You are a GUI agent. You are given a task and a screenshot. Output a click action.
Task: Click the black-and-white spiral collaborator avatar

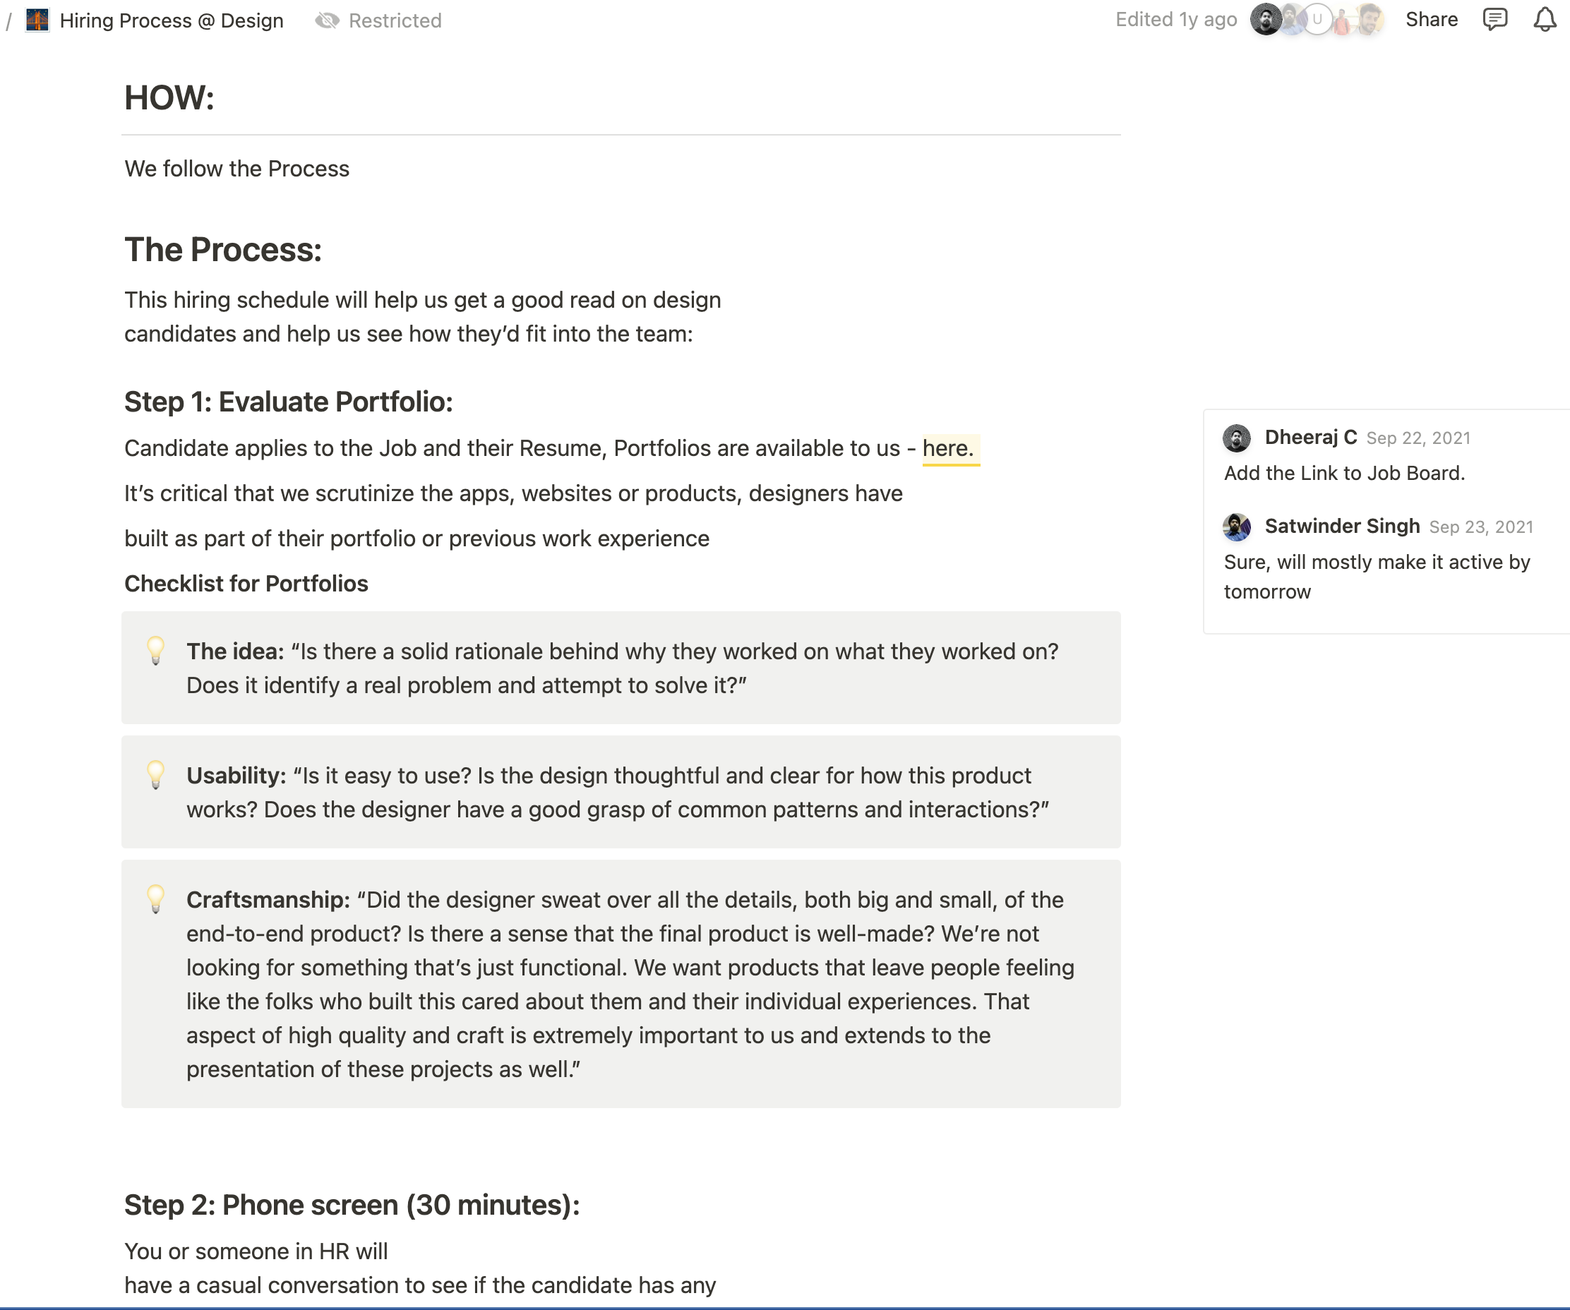point(1266,20)
